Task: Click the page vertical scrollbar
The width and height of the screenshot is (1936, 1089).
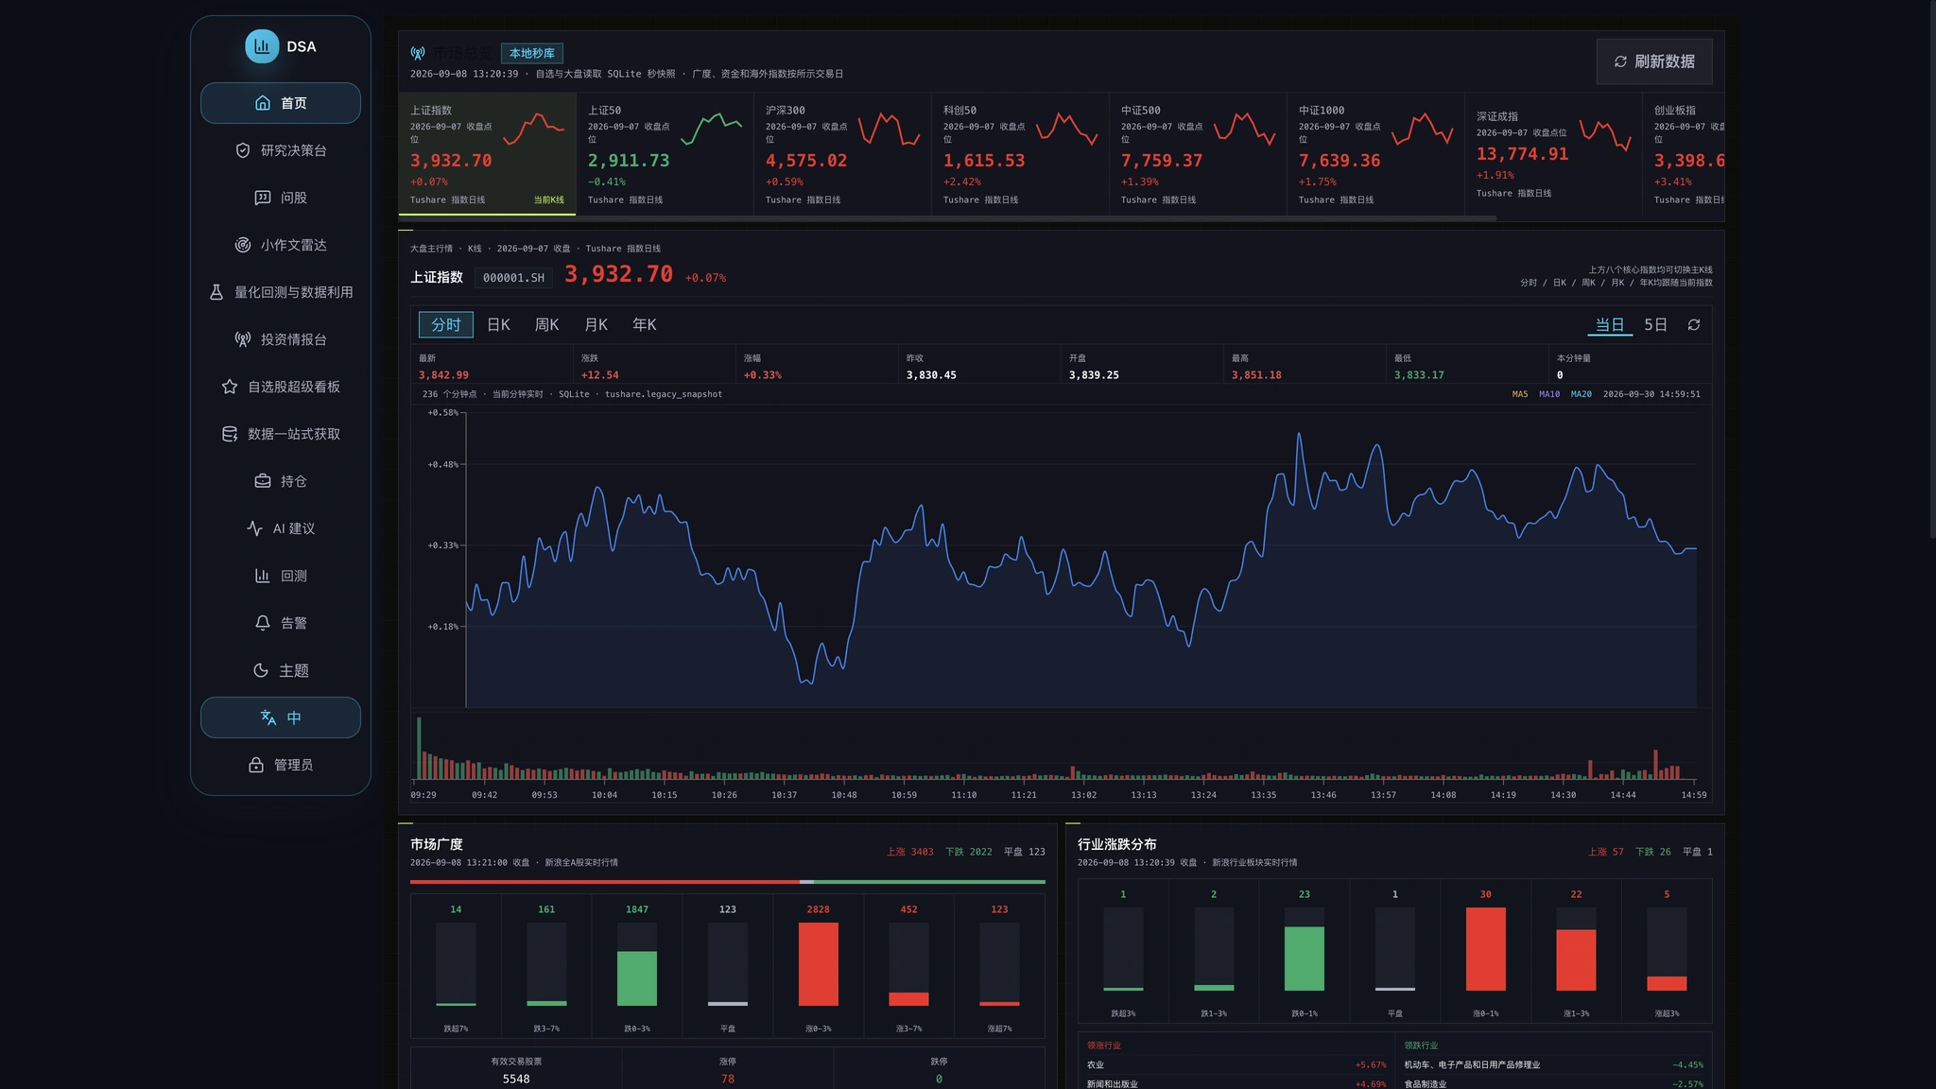Action: click(x=1932, y=269)
